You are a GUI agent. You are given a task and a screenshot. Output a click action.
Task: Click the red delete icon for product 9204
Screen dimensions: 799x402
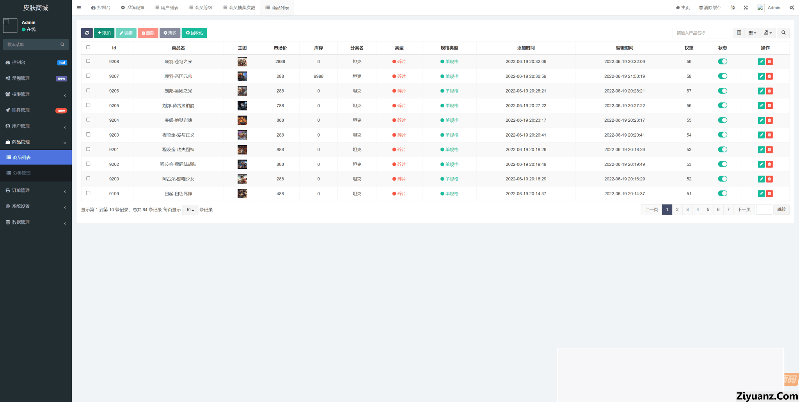[x=769, y=121]
